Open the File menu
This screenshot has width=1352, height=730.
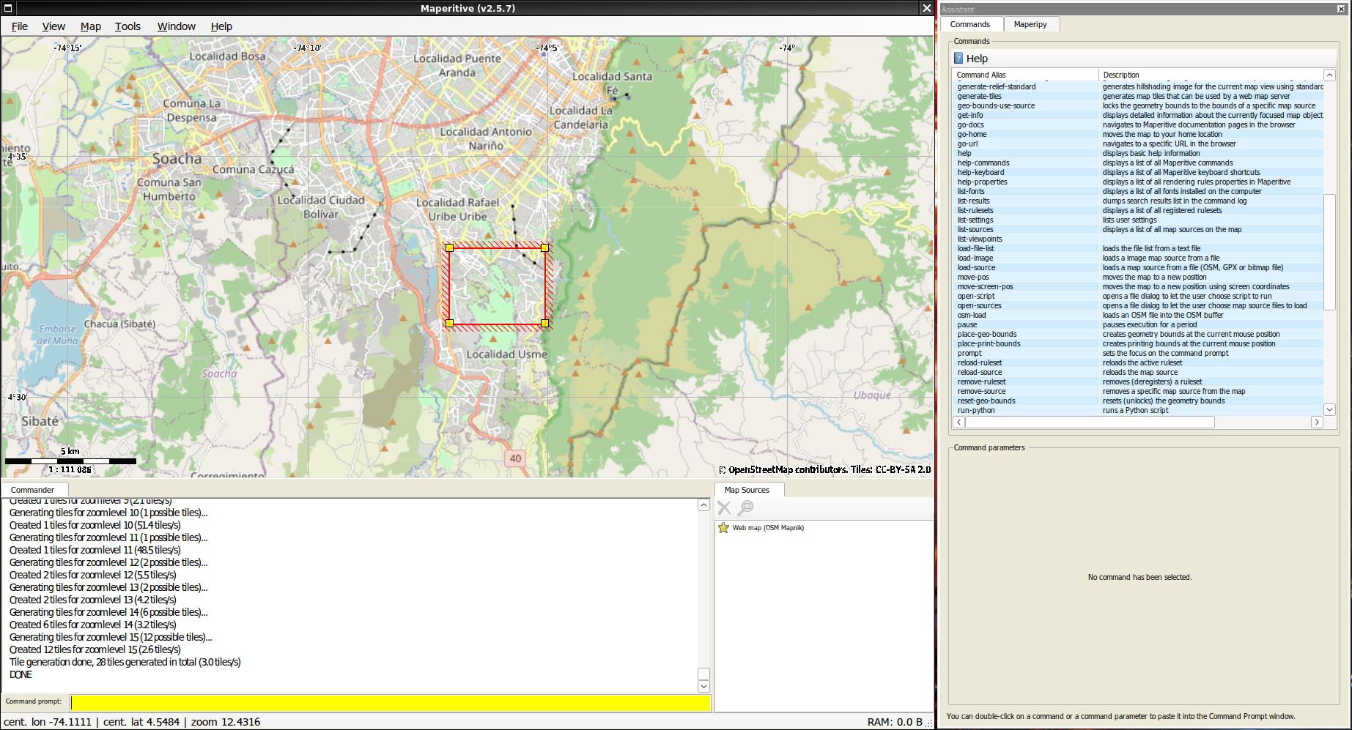(20, 26)
